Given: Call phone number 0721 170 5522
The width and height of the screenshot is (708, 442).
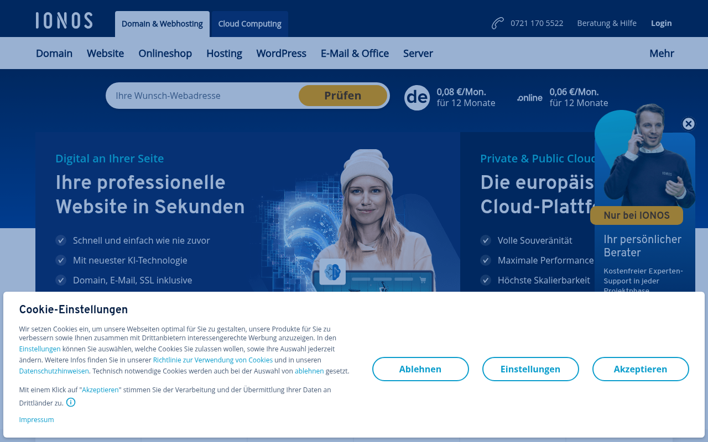Looking at the screenshot, I should click(537, 23).
